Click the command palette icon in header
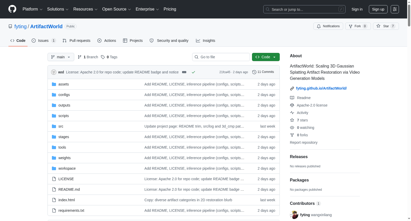Screen dimensions: 411x221 pyautogui.click(x=395, y=9)
